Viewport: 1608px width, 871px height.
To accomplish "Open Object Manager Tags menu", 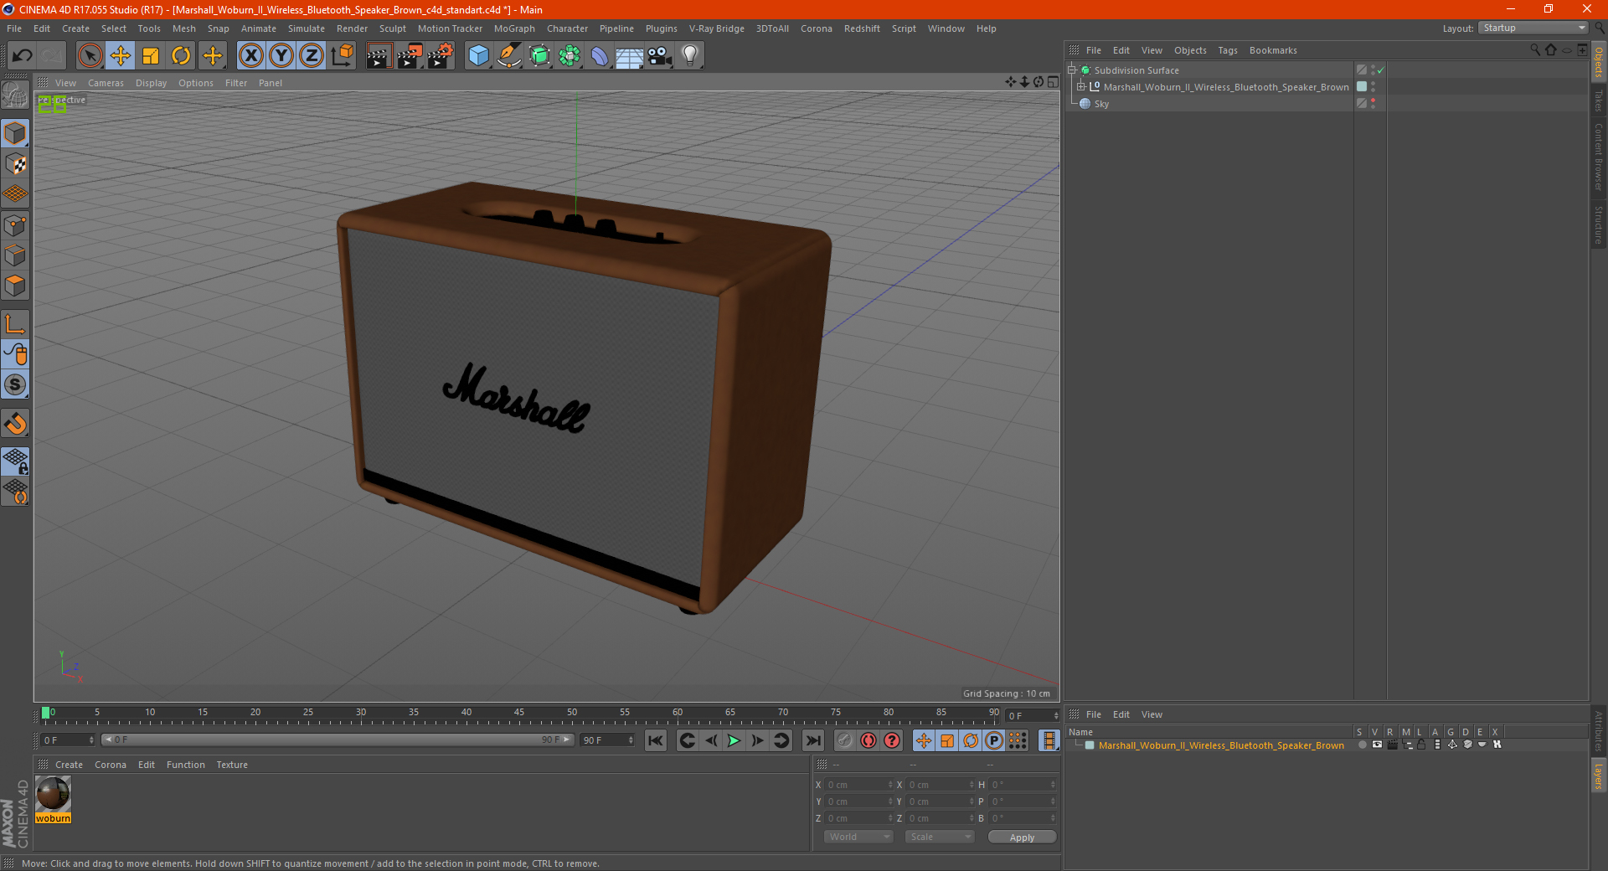I will pyautogui.click(x=1228, y=50).
